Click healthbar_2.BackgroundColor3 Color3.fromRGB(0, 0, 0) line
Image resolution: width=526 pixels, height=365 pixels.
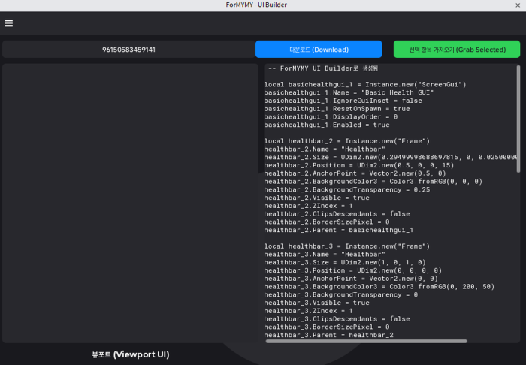point(373,181)
